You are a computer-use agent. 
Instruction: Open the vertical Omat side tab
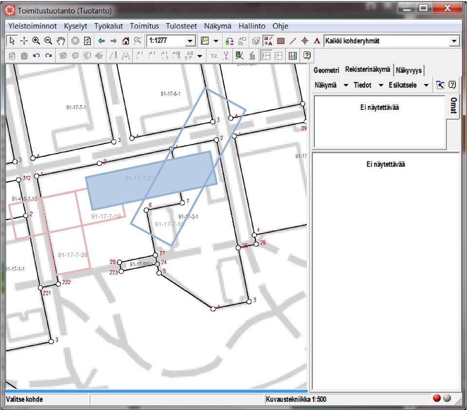click(453, 106)
